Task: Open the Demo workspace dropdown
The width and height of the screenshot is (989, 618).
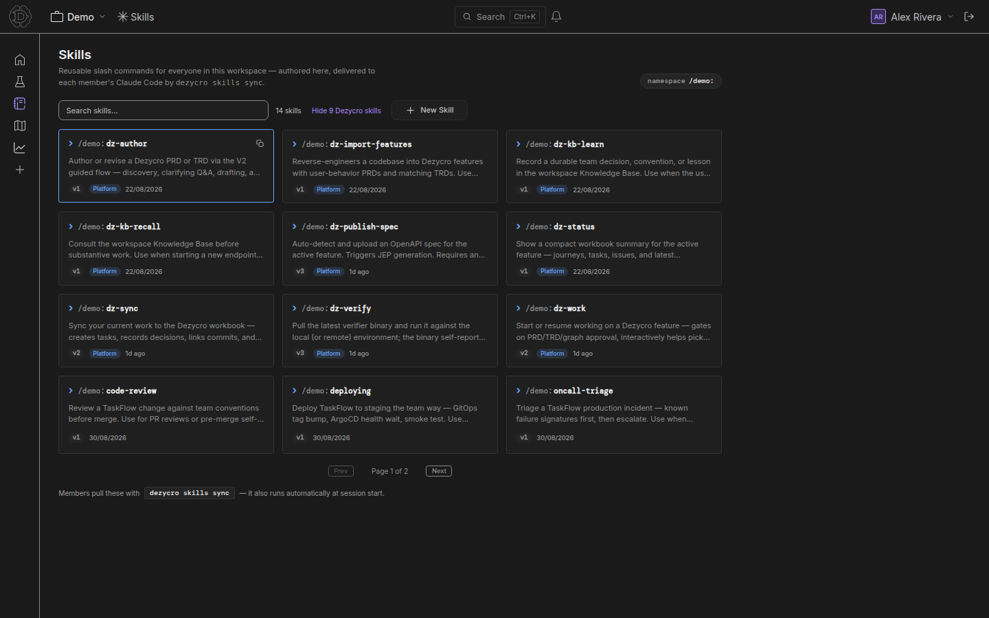Action: click(x=78, y=16)
